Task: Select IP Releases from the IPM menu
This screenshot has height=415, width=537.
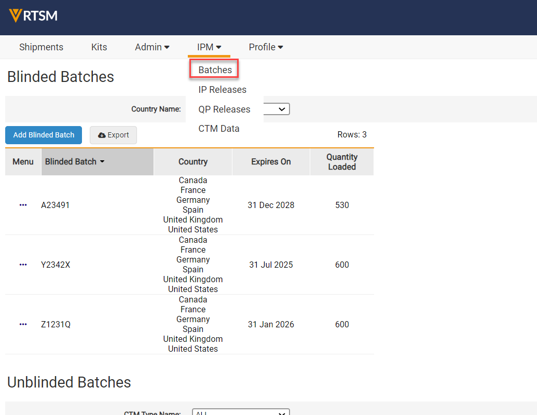Action: pos(222,90)
